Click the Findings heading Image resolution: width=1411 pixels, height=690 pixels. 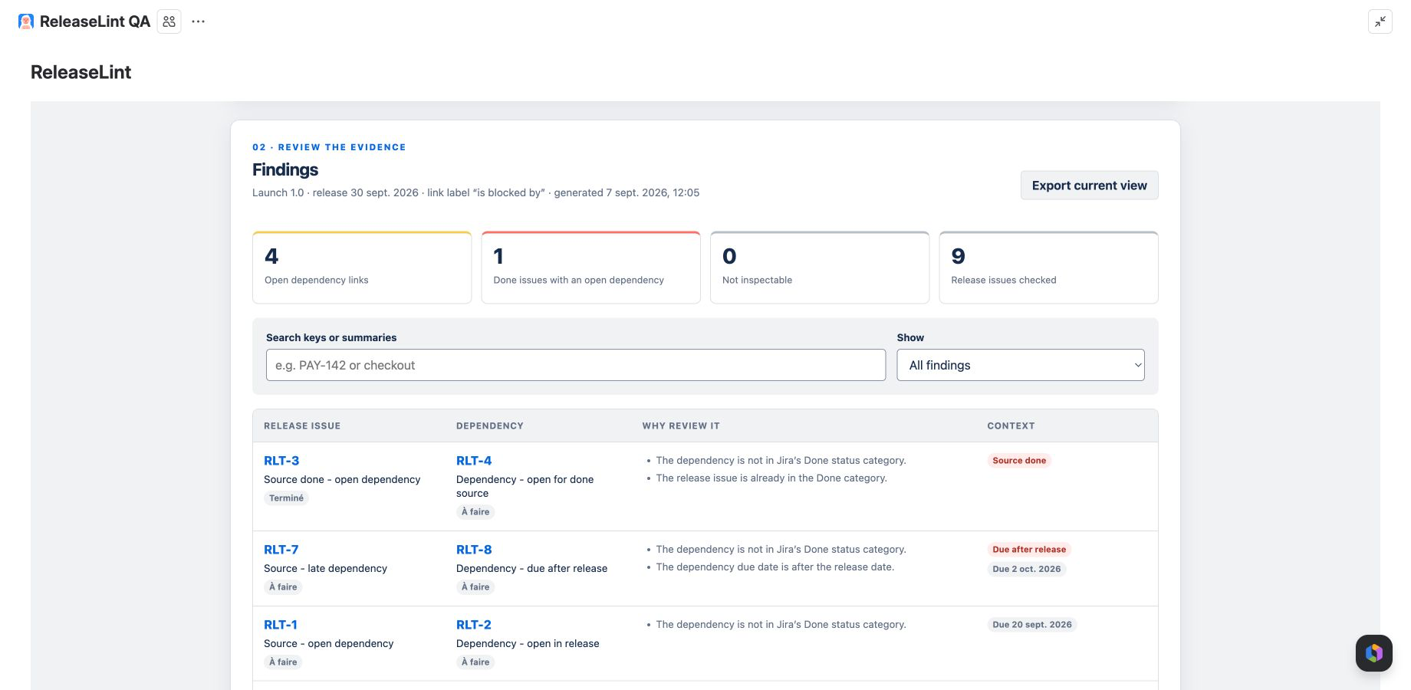coord(285,170)
